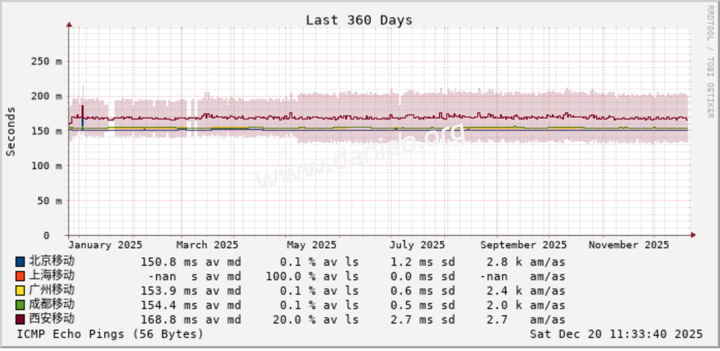
Task: Select the January 2025 x-axis label
Action: pyautogui.click(x=105, y=245)
